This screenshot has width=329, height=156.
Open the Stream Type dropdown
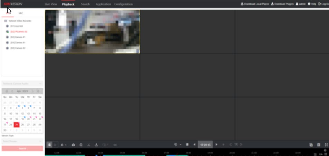22,141
